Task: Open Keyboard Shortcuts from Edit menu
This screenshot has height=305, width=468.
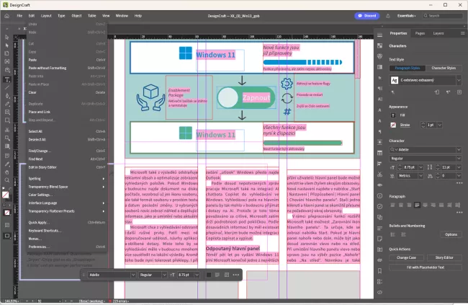Action: point(66,231)
